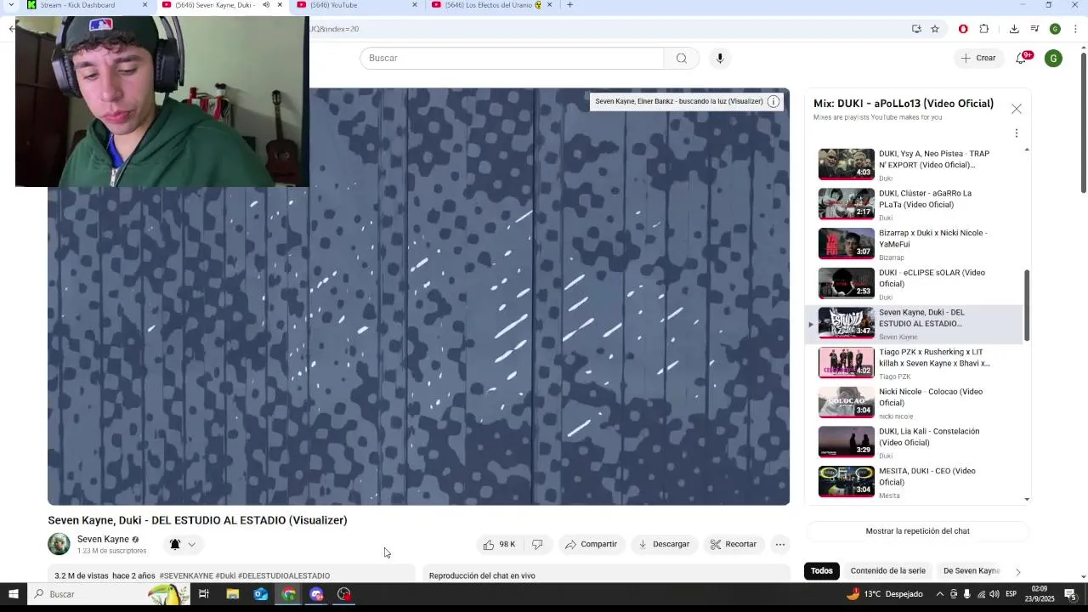Screen dimensions: 1088x612
Task: Toggle channel notification bell
Action: [175, 544]
